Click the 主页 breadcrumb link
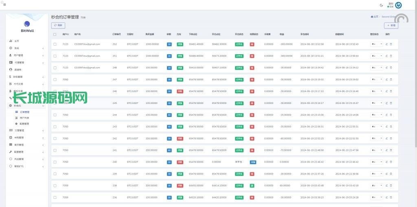Screen dimensions: 417x207 tap(375, 17)
